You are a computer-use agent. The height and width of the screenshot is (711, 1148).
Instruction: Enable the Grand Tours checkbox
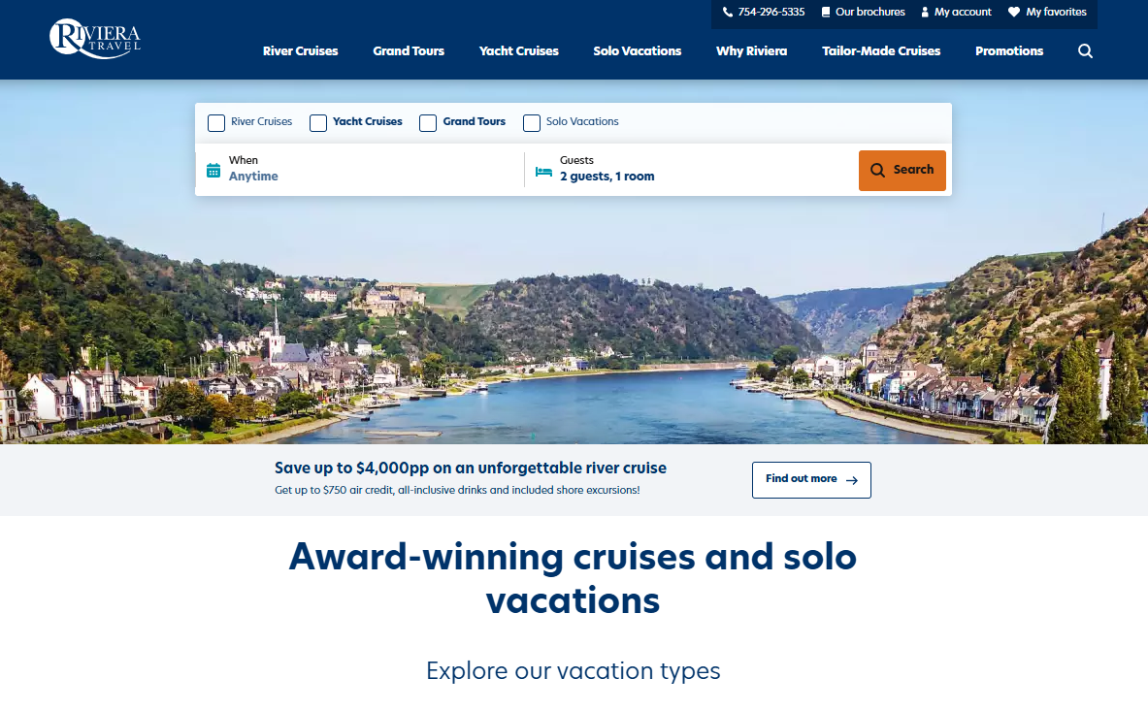pos(428,123)
